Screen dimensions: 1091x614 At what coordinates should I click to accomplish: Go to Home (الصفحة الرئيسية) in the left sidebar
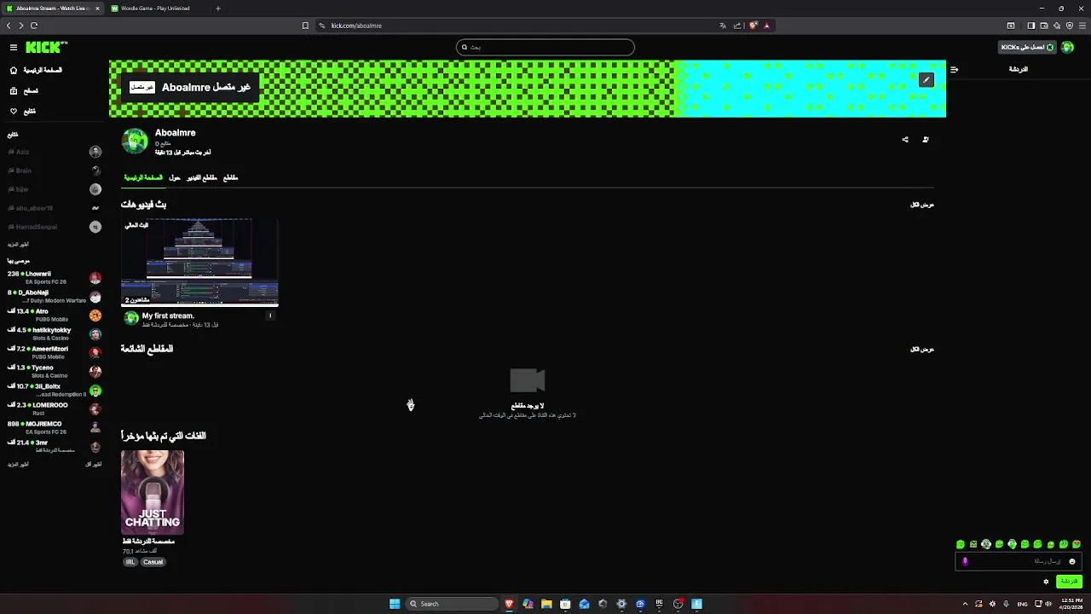pyautogui.click(x=36, y=70)
